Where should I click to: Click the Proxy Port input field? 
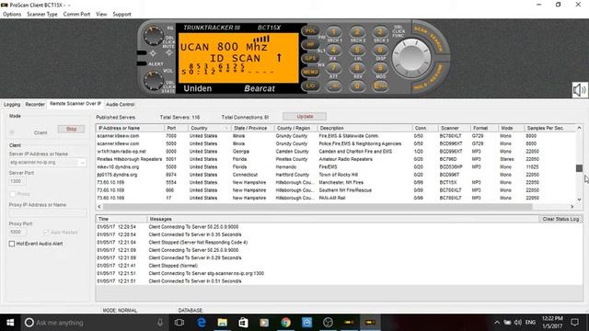coord(17,232)
